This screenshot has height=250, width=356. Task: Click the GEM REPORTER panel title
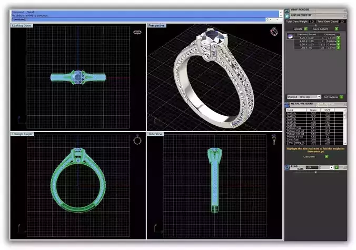[301, 15]
